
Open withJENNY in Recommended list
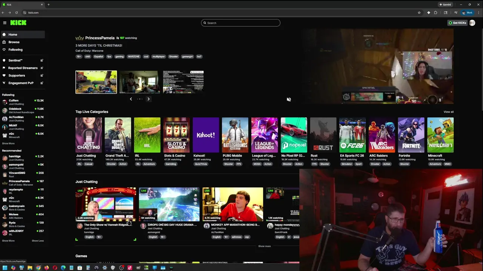pos(23,232)
